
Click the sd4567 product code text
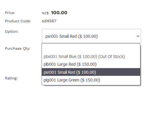pos(49,21)
